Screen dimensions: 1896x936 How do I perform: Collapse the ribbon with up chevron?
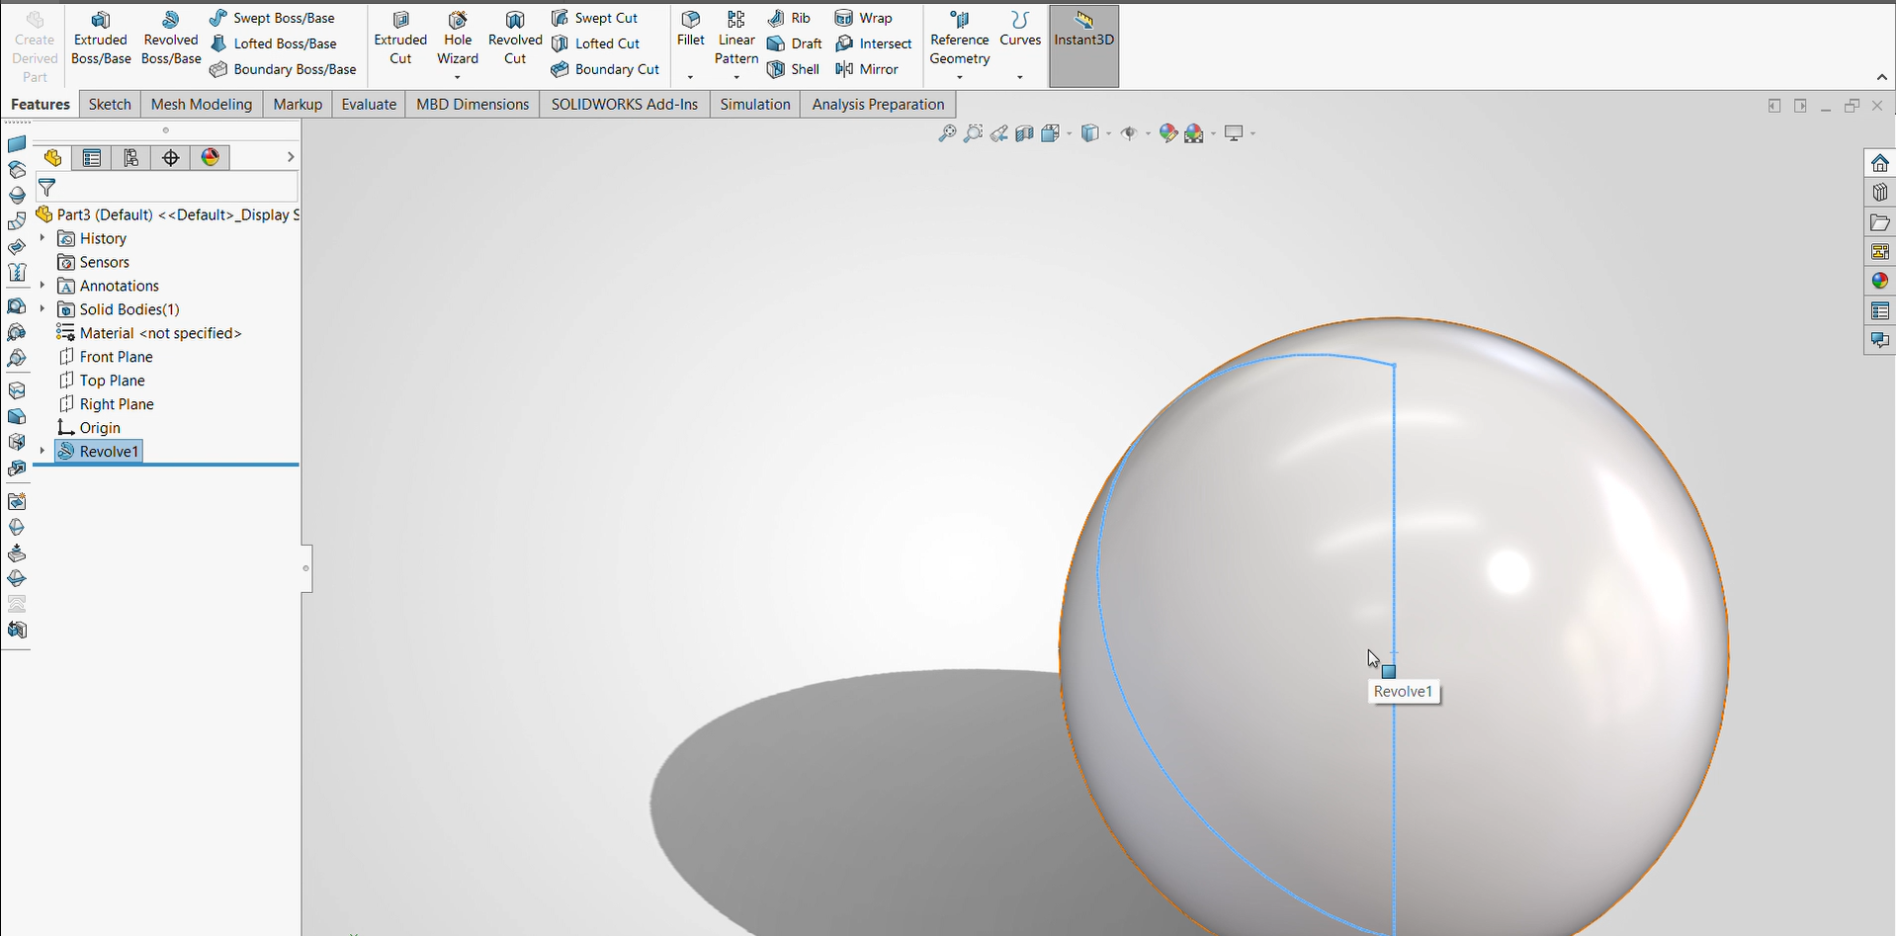tap(1881, 77)
